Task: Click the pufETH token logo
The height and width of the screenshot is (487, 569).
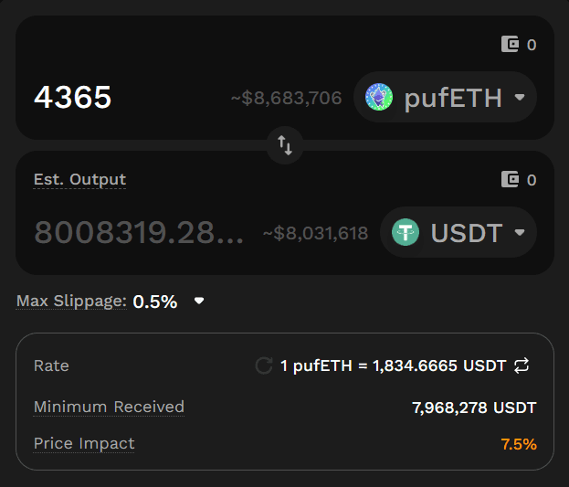Action: (379, 98)
